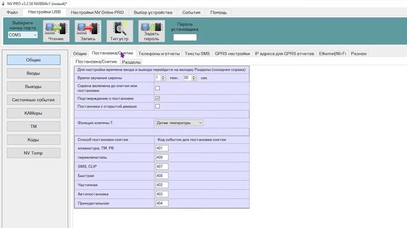The height and width of the screenshot is (228, 407).
Task: Click code field 404 for Принудительная
Action: pyautogui.click(x=162, y=203)
